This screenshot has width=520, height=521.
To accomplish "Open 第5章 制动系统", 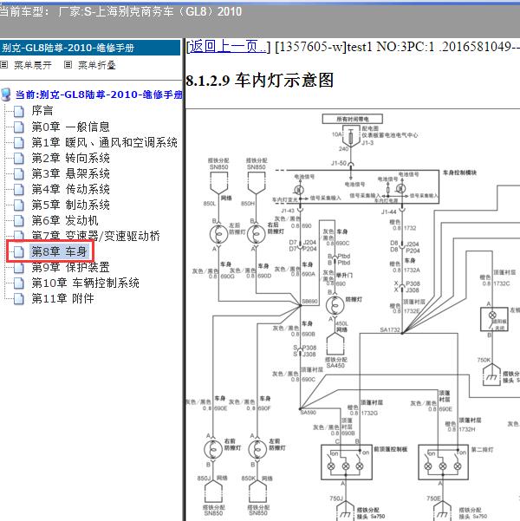I will point(70,205).
